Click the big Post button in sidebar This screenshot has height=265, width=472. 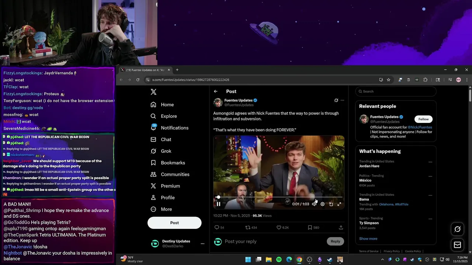[x=174, y=223]
